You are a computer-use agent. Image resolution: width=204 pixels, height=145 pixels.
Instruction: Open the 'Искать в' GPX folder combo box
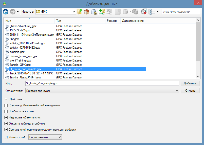tap(55, 12)
